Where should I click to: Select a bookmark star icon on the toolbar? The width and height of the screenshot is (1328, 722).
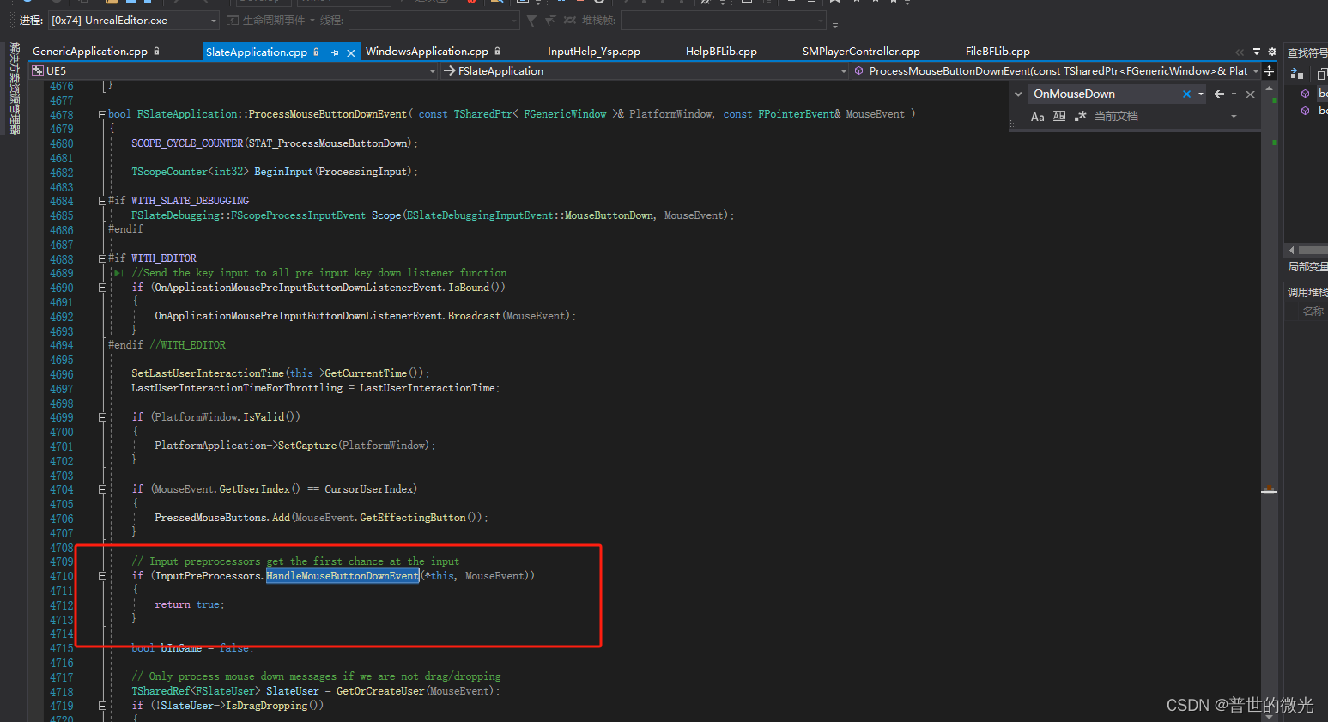[835, 4]
